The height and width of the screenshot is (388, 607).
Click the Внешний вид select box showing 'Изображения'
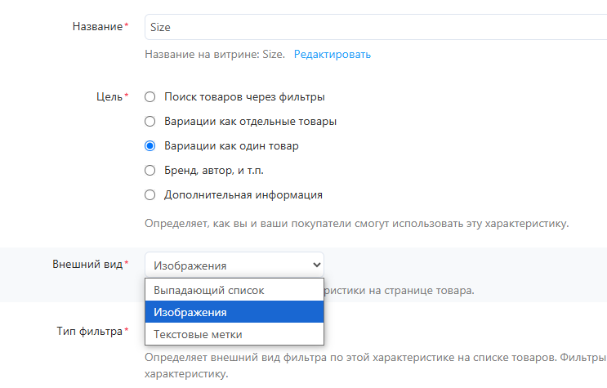pos(234,265)
